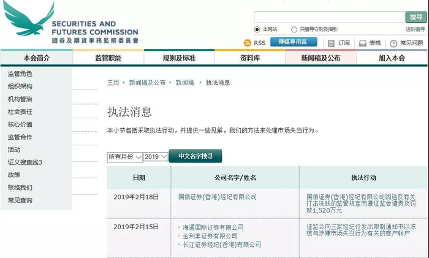
Task: Open company link 长江证券经纪(香港)有限公司
Action: (x=222, y=245)
